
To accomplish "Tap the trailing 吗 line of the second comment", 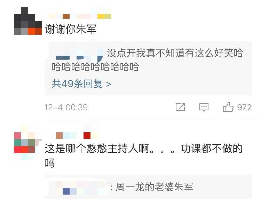I will 50,163.
